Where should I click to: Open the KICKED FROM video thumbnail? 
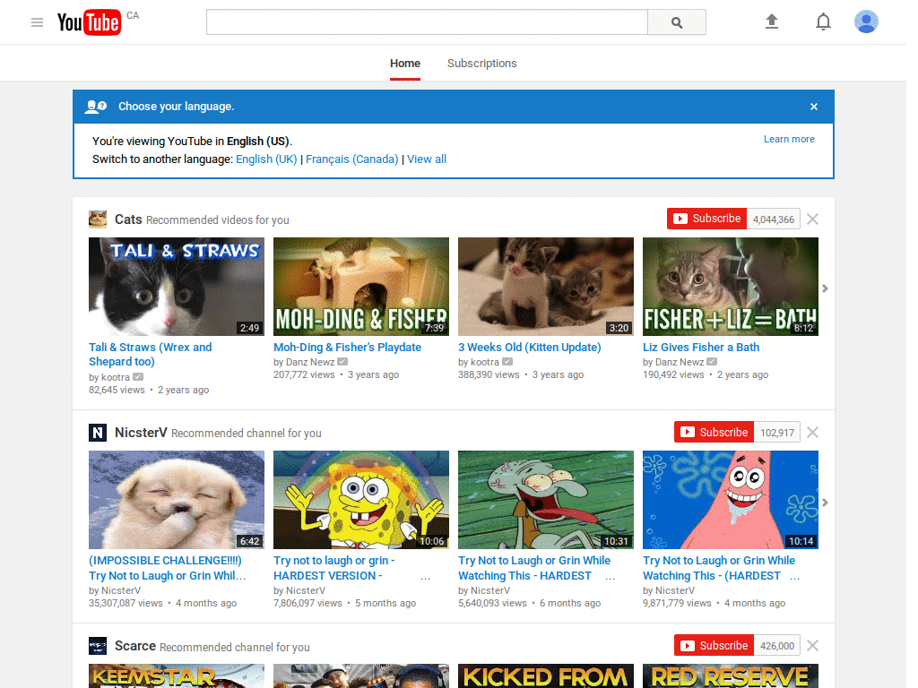(546, 675)
